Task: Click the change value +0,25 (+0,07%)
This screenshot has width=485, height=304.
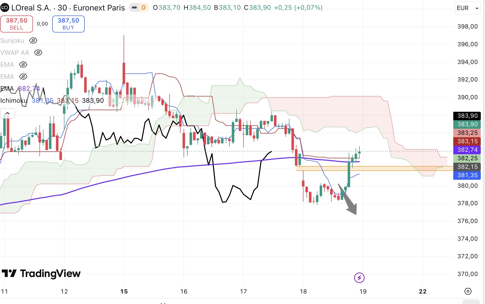Action: [x=298, y=8]
